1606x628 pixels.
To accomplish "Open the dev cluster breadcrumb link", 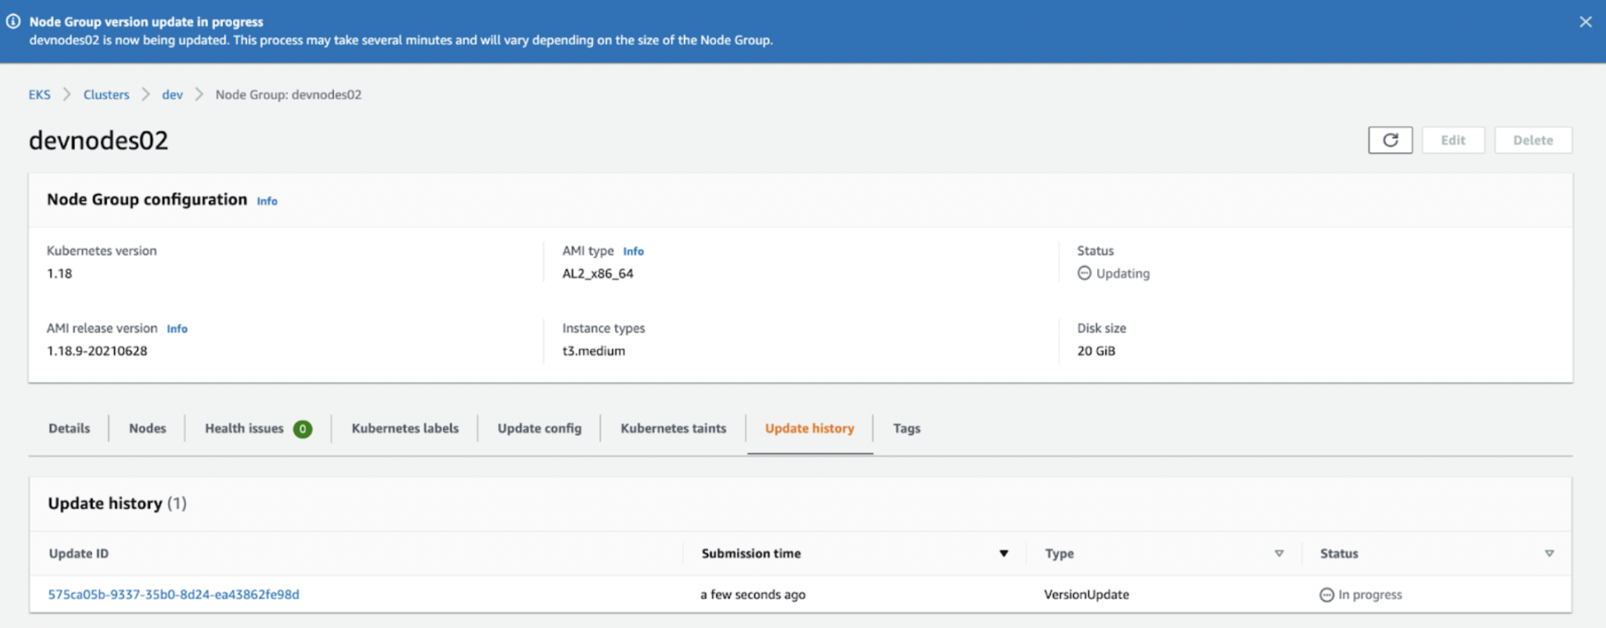I will pyautogui.click(x=172, y=94).
